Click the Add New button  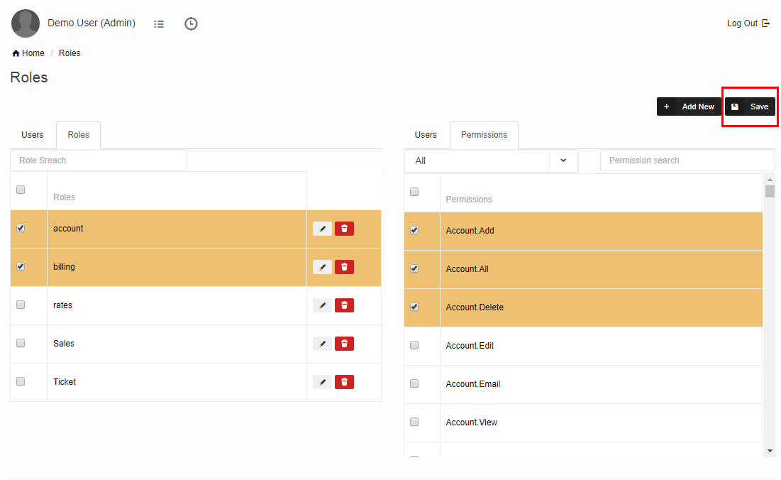688,107
